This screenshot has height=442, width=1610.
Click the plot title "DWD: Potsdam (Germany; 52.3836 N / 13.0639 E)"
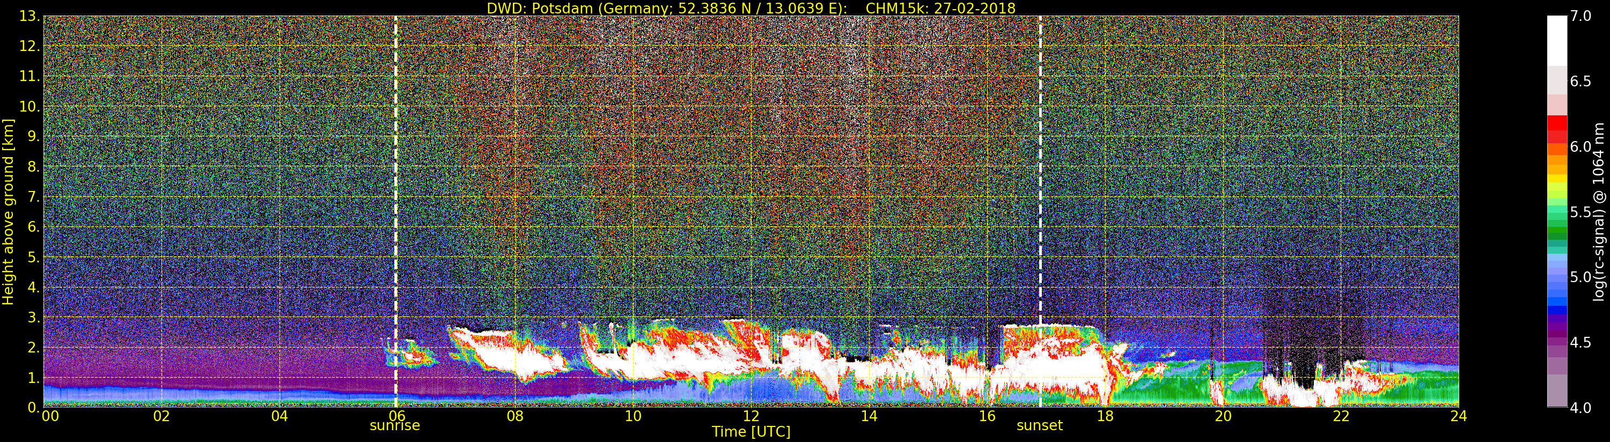tap(667, 8)
